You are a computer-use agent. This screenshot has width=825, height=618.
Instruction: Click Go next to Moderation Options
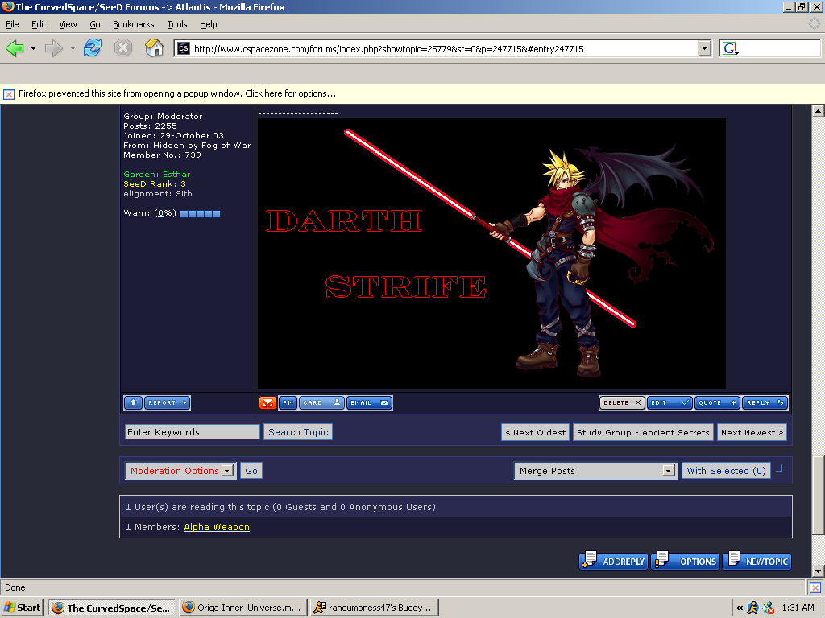251,471
